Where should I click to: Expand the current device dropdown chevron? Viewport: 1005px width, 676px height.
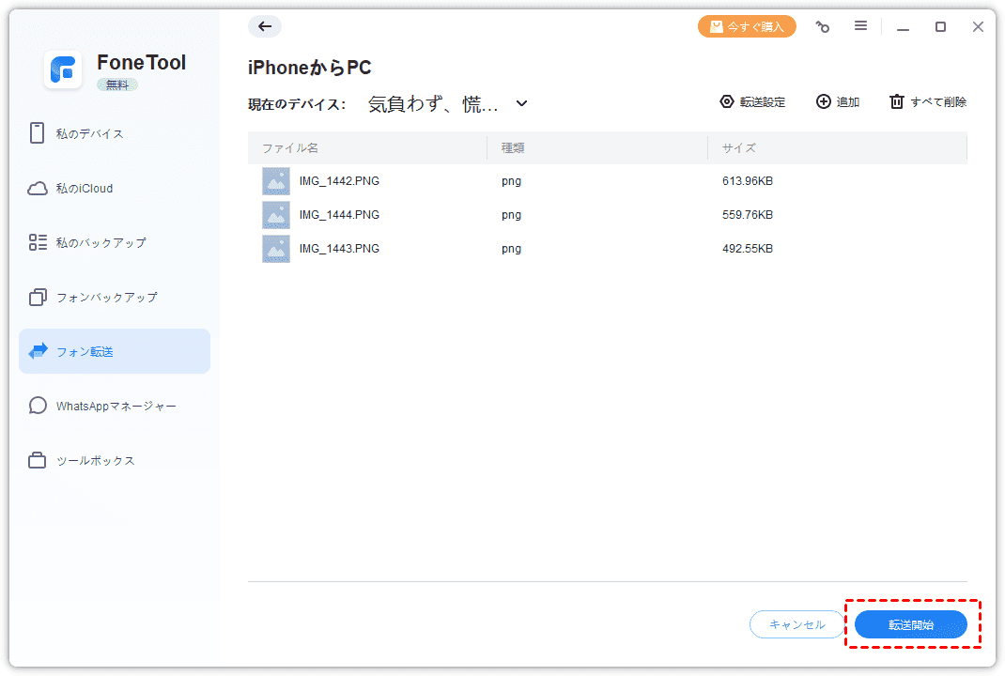(522, 103)
